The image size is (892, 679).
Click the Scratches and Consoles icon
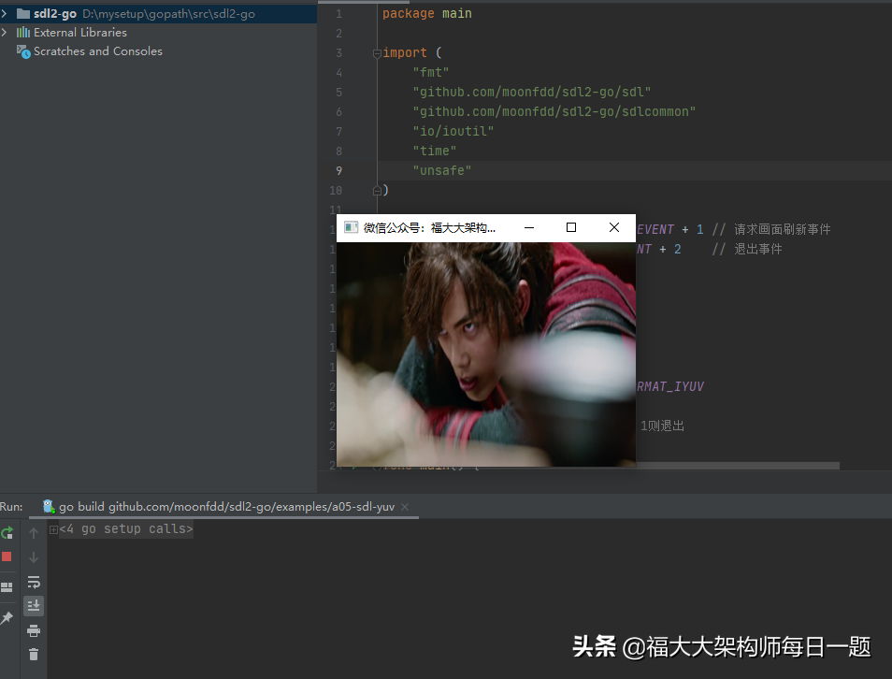(22, 51)
